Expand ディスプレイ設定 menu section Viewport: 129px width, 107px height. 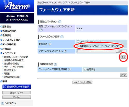(10, 40)
